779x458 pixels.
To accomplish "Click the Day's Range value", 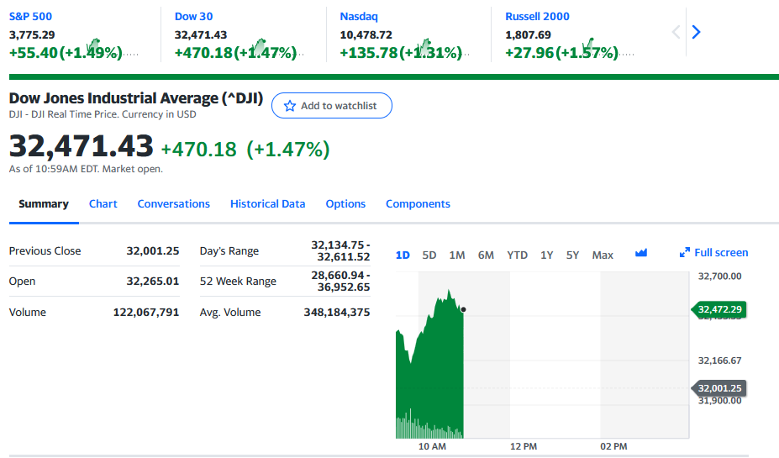I will [341, 251].
